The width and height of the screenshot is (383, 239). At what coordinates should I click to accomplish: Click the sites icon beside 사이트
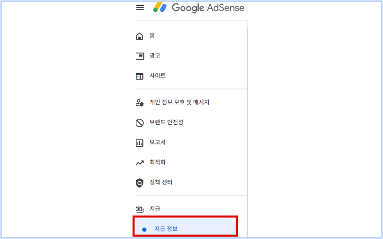coord(139,76)
